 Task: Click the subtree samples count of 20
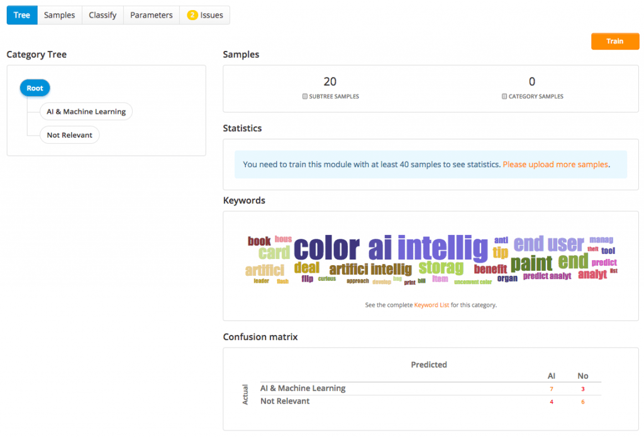(330, 82)
